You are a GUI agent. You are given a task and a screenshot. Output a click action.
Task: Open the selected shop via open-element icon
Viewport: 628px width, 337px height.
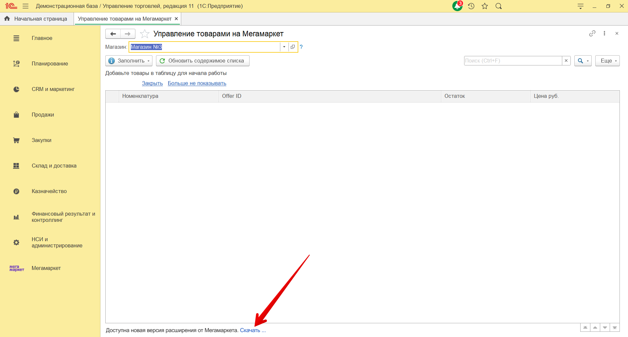click(293, 47)
